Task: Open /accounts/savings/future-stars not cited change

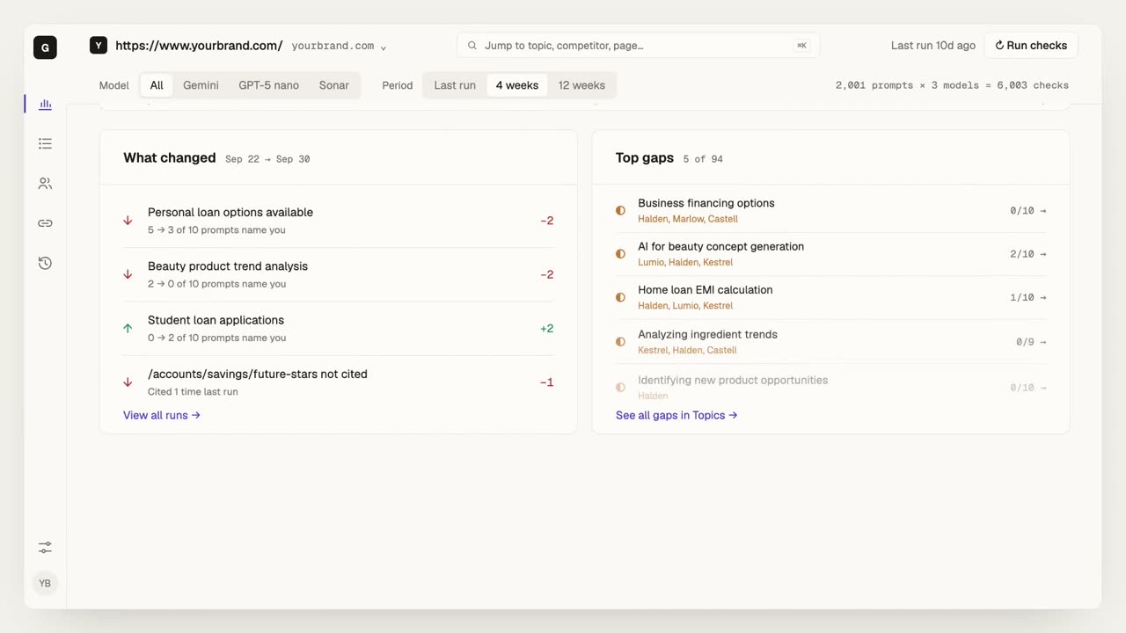Action: [339, 382]
